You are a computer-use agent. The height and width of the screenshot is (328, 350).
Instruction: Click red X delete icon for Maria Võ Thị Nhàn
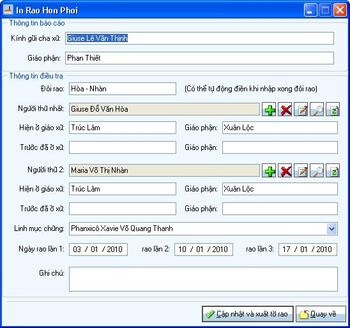point(285,170)
